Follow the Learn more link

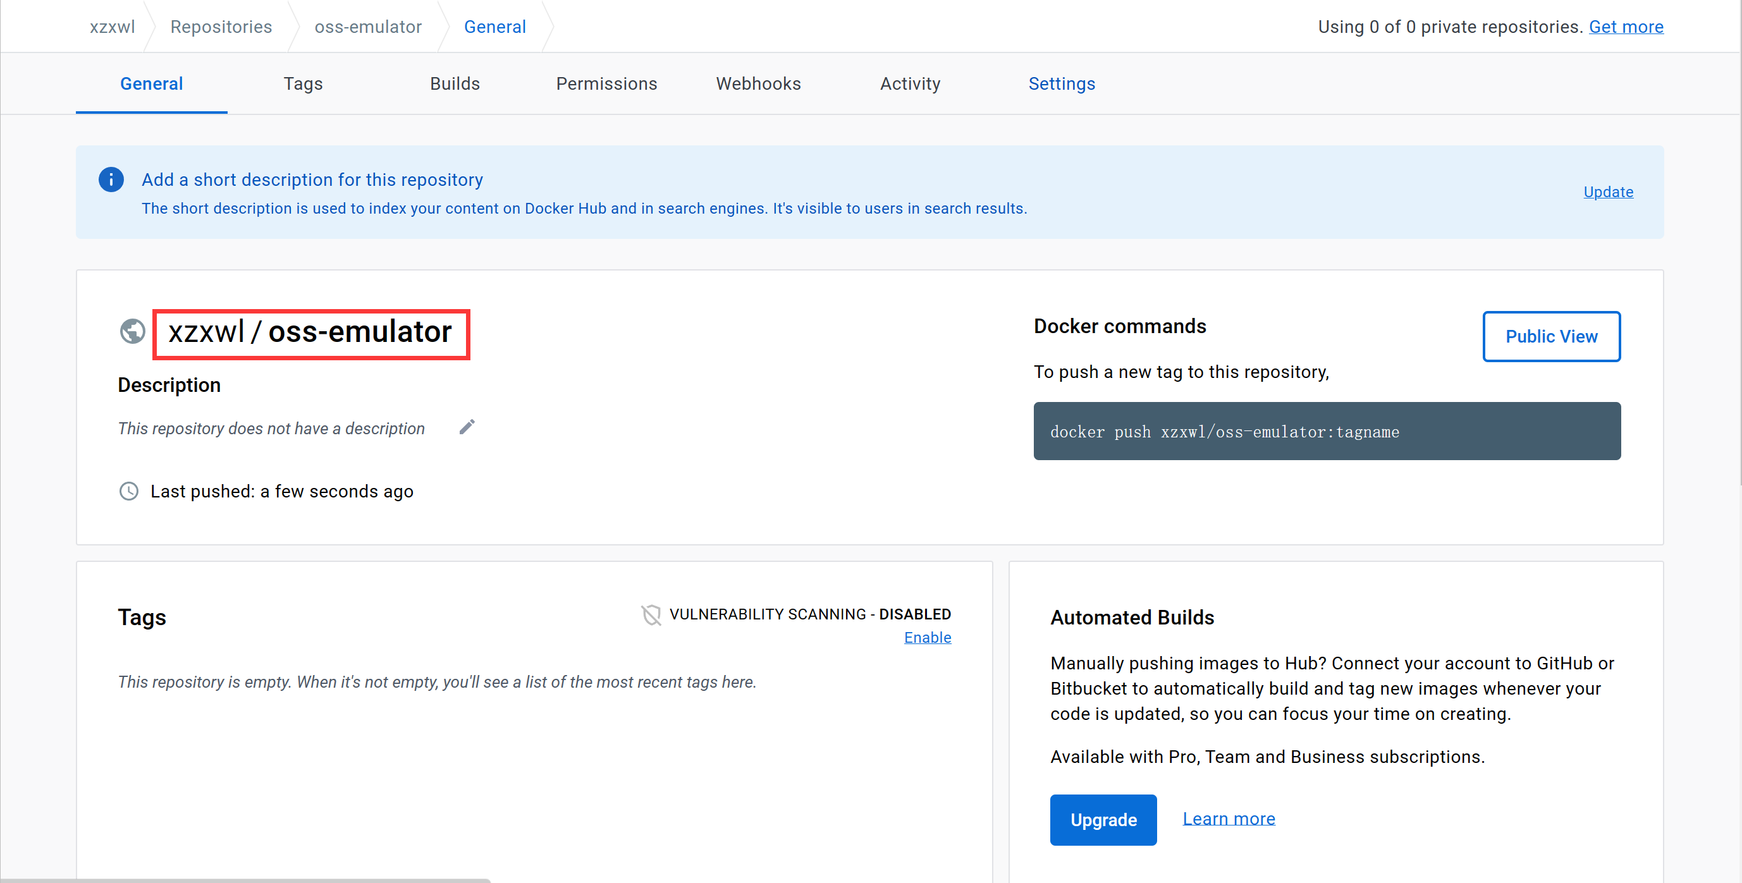[x=1228, y=819]
